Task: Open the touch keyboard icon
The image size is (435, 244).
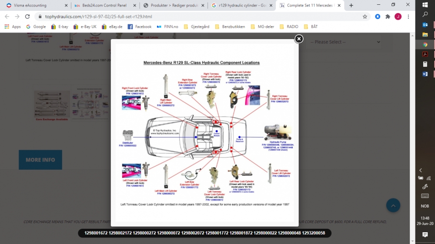Action: pos(425,196)
